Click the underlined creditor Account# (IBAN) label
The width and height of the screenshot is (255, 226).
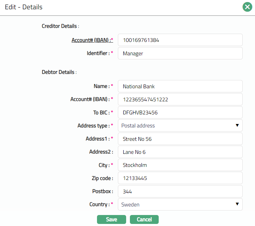[92, 40]
